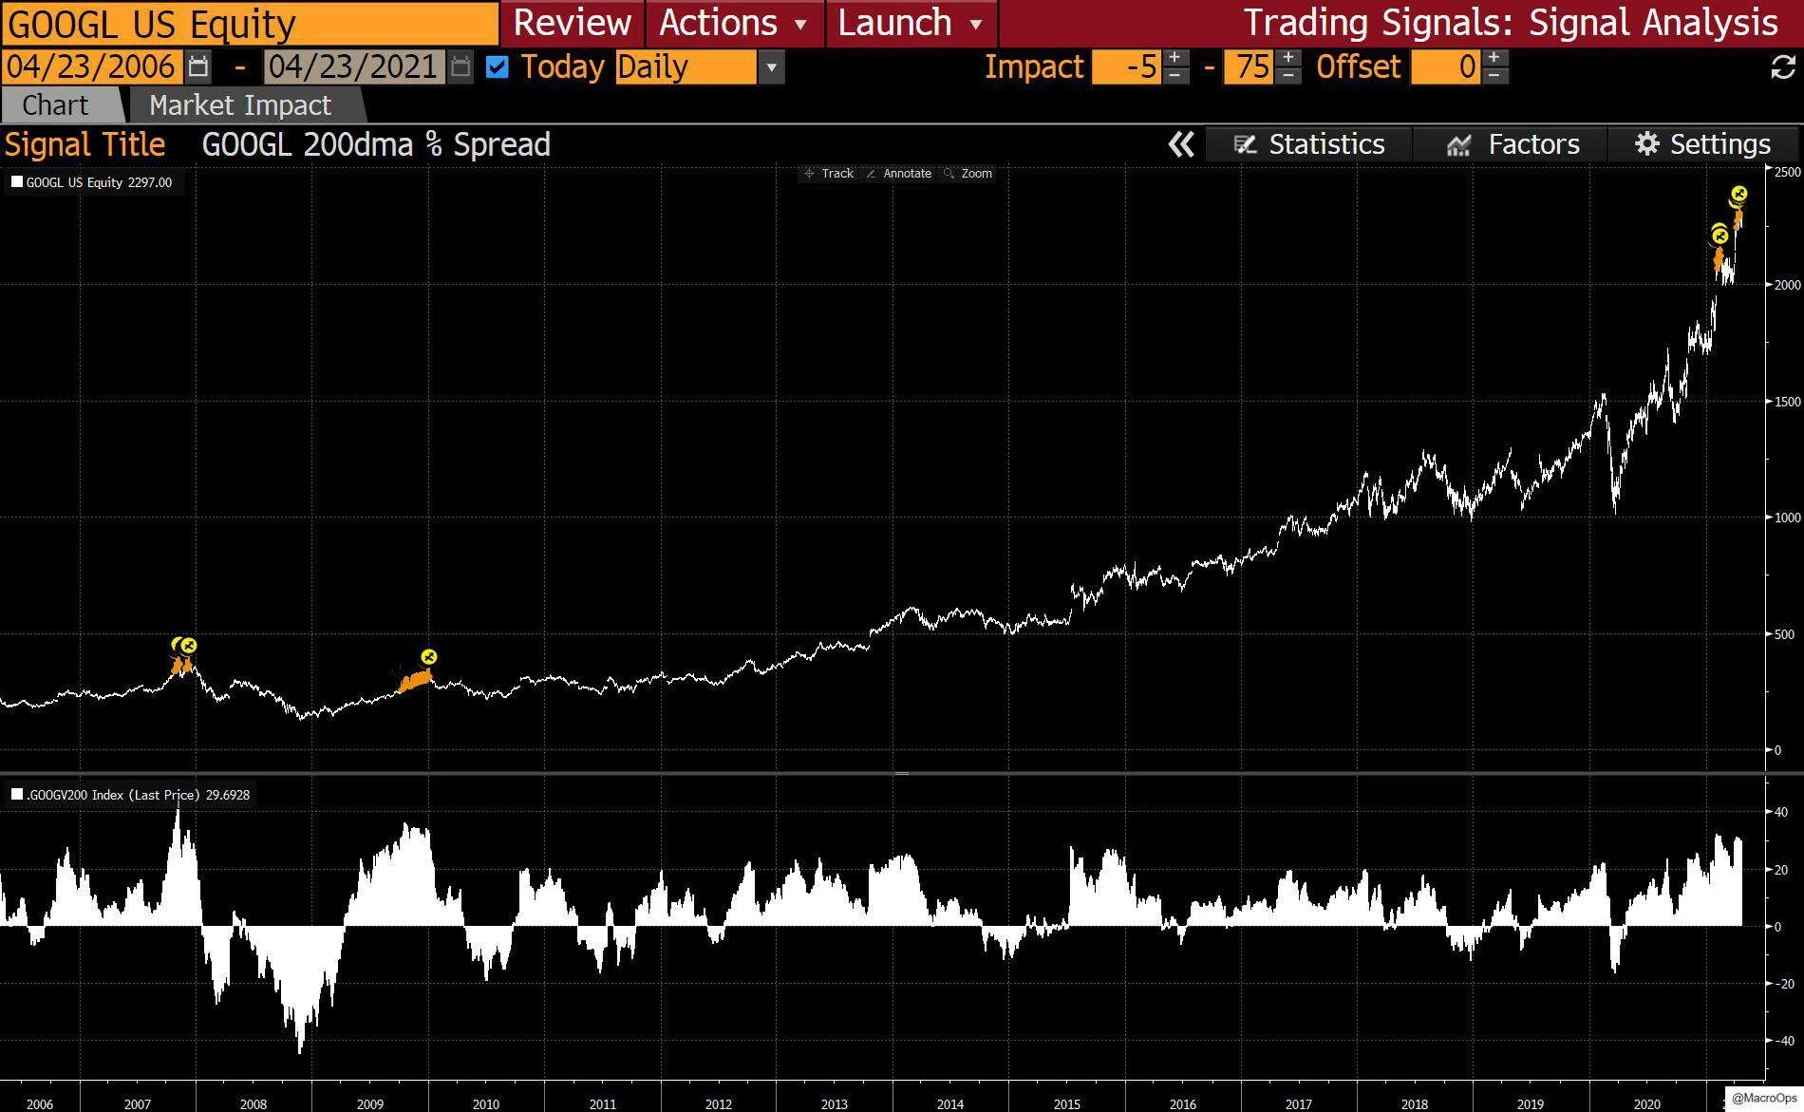
Task: Click the 2008 label on time axis
Action: click(x=254, y=1103)
